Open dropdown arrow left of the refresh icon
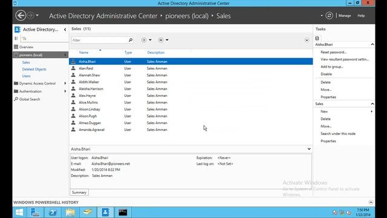The height and width of the screenshot is (218, 387). point(321,16)
